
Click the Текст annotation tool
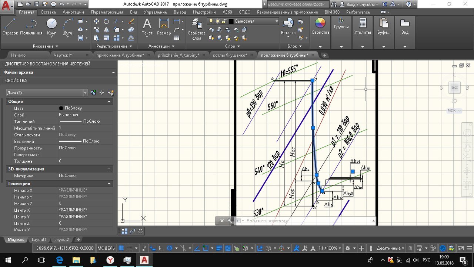pos(147,26)
